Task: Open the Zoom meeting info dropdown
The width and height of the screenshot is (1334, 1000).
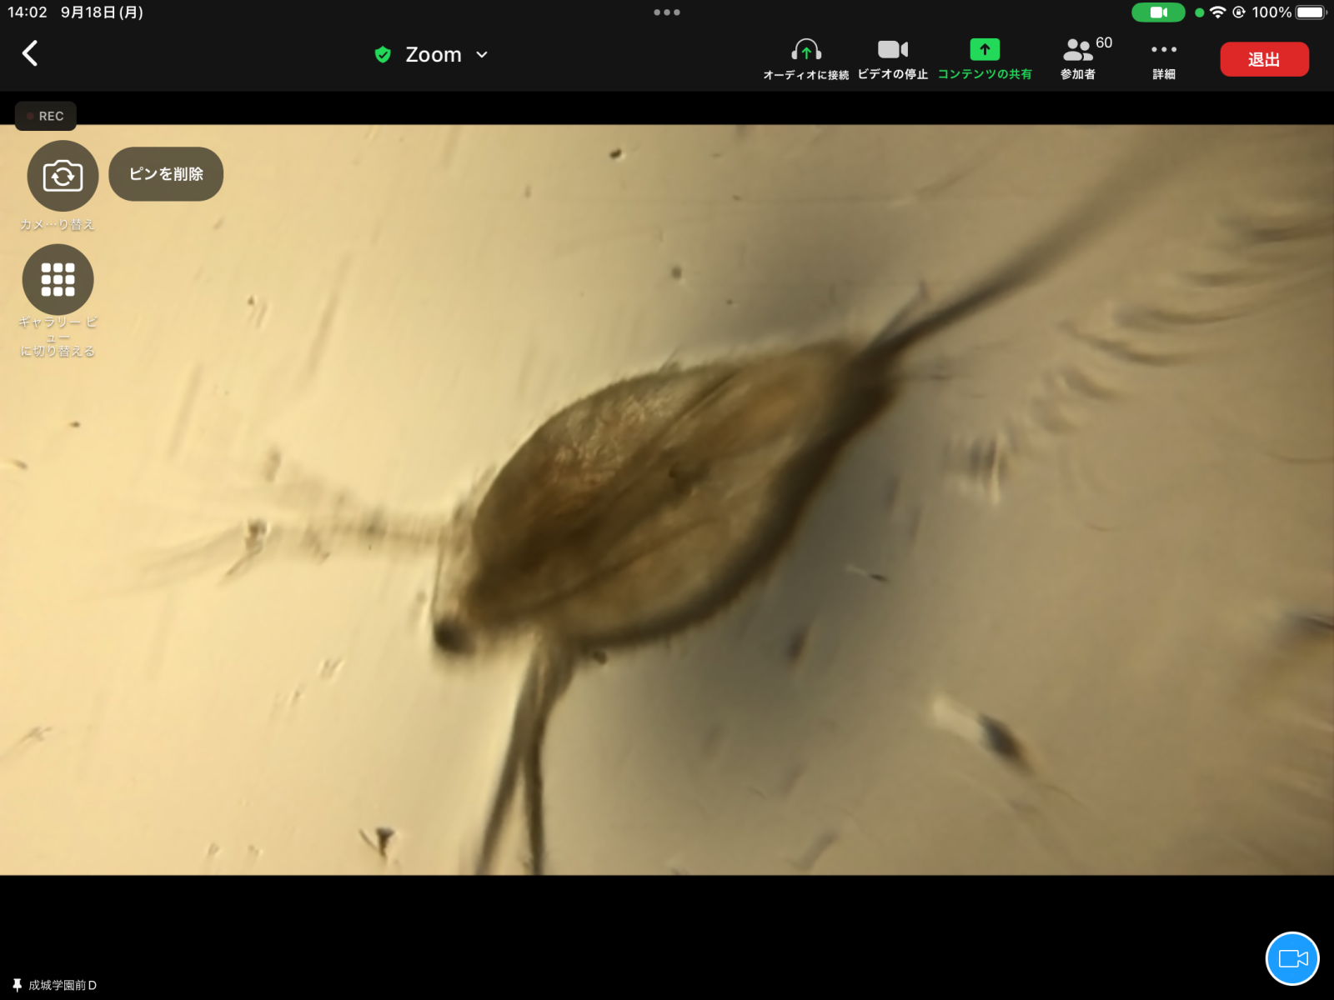Action: tap(433, 55)
